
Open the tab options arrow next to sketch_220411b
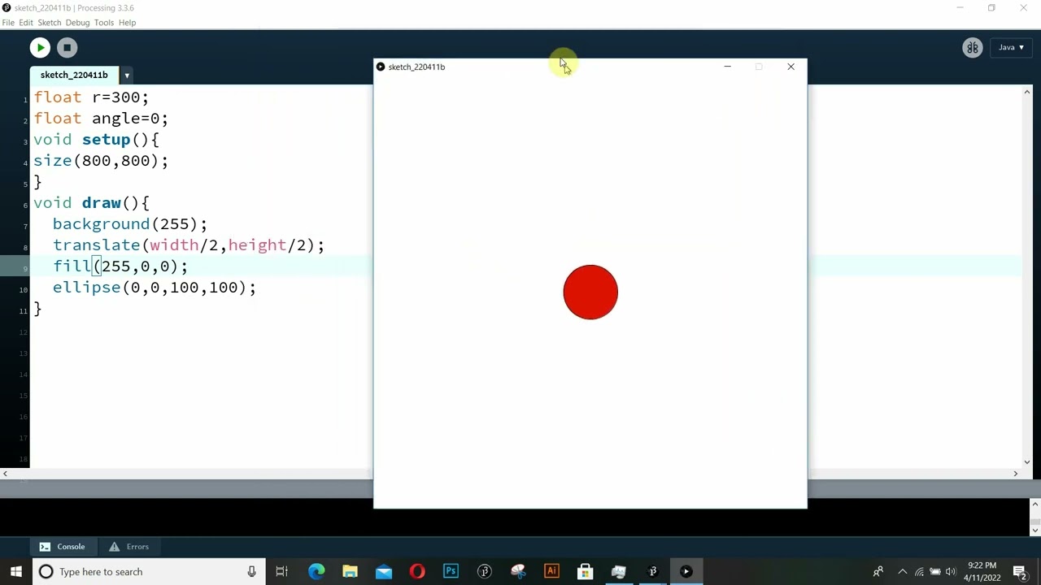[127, 75]
